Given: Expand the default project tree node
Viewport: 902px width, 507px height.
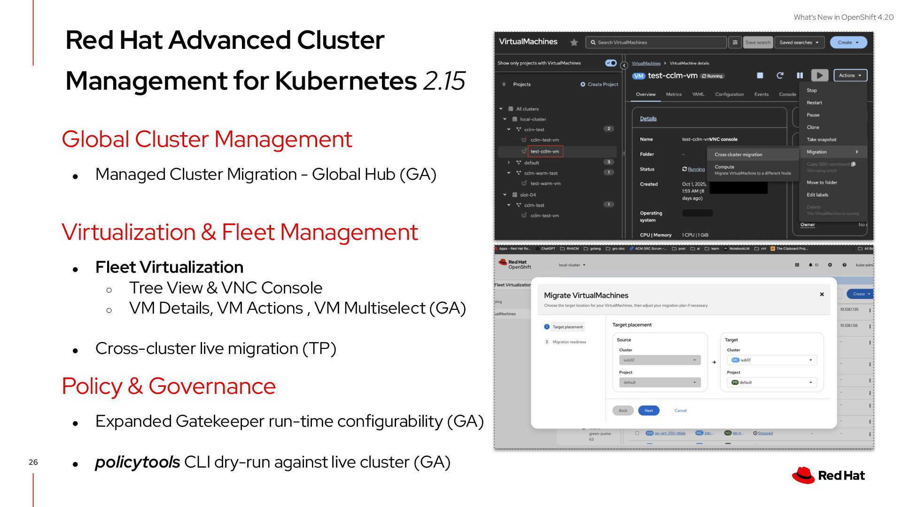Looking at the screenshot, I should click(x=508, y=163).
